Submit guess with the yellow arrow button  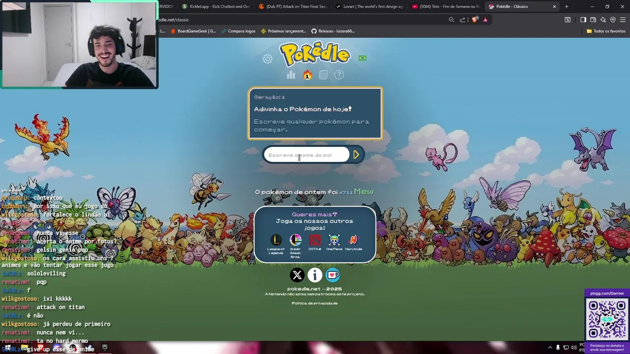click(356, 155)
